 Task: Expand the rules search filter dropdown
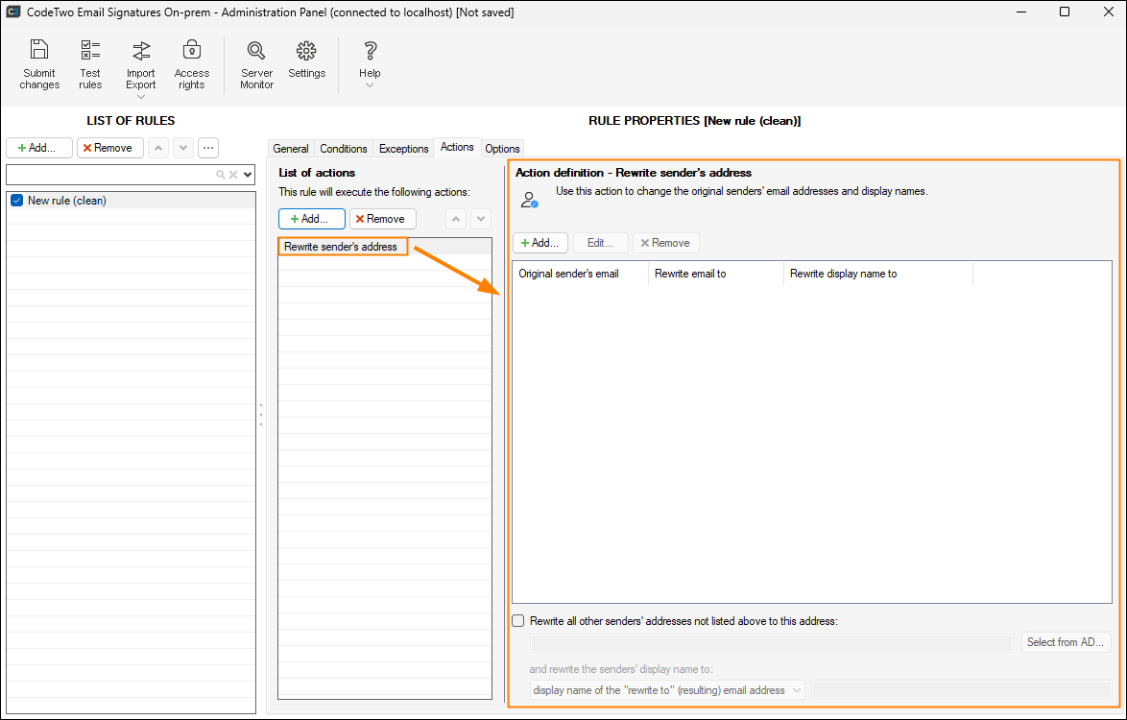point(248,175)
